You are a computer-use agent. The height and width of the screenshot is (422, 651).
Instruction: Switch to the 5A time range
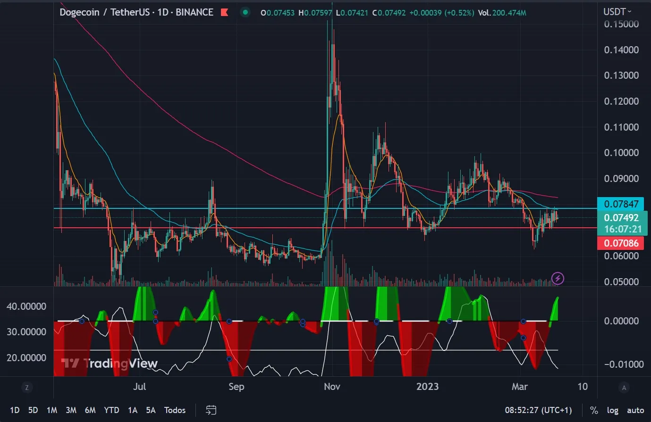pos(151,410)
